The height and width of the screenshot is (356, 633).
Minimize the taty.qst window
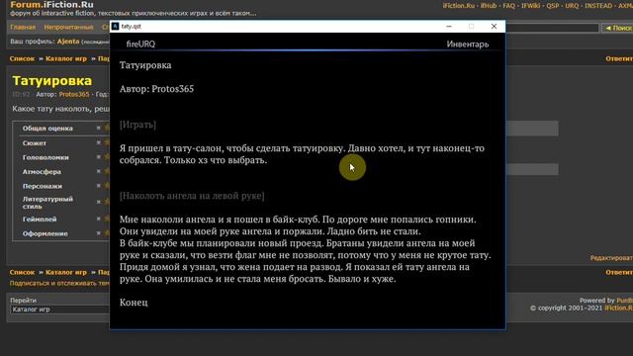(x=449, y=27)
